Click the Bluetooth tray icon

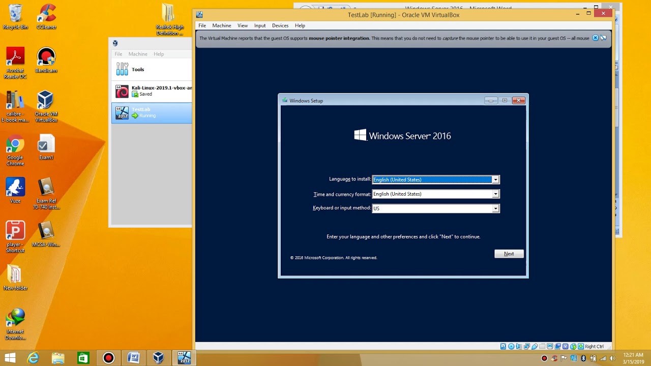coord(583,358)
